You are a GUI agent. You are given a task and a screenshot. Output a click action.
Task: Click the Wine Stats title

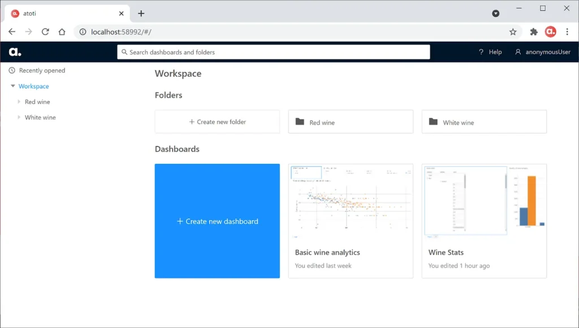(446, 252)
